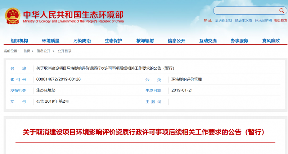The image size is (288, 154).
Task: Click the magnifier search icon
Action: 282,11
